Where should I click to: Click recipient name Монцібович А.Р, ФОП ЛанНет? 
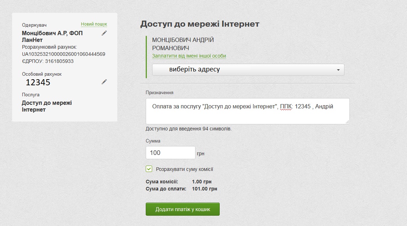point(52,36)
